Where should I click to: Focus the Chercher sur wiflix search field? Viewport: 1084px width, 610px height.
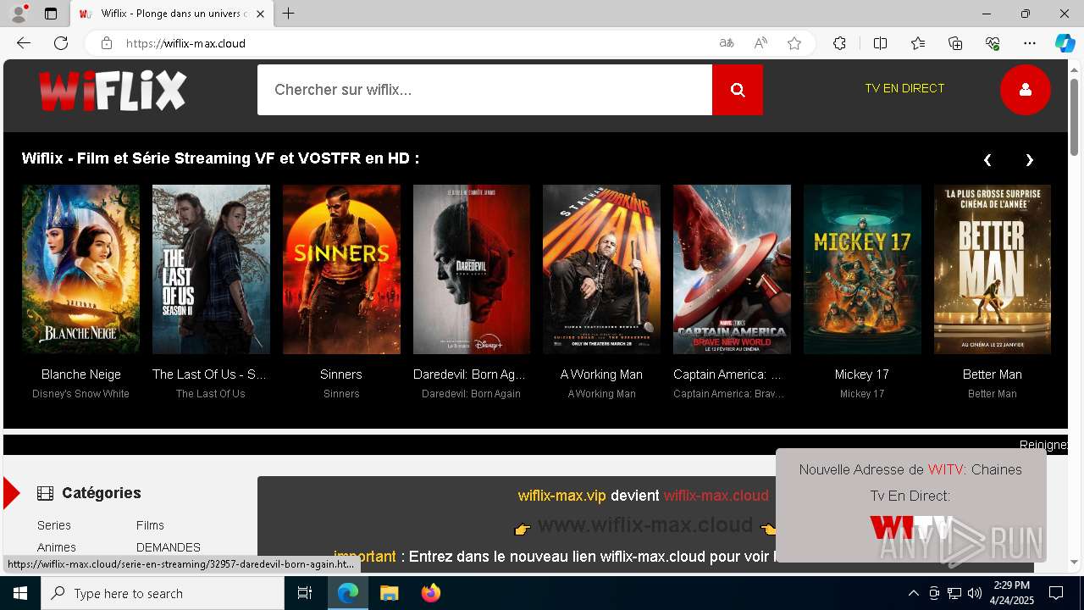click(484, 90)
